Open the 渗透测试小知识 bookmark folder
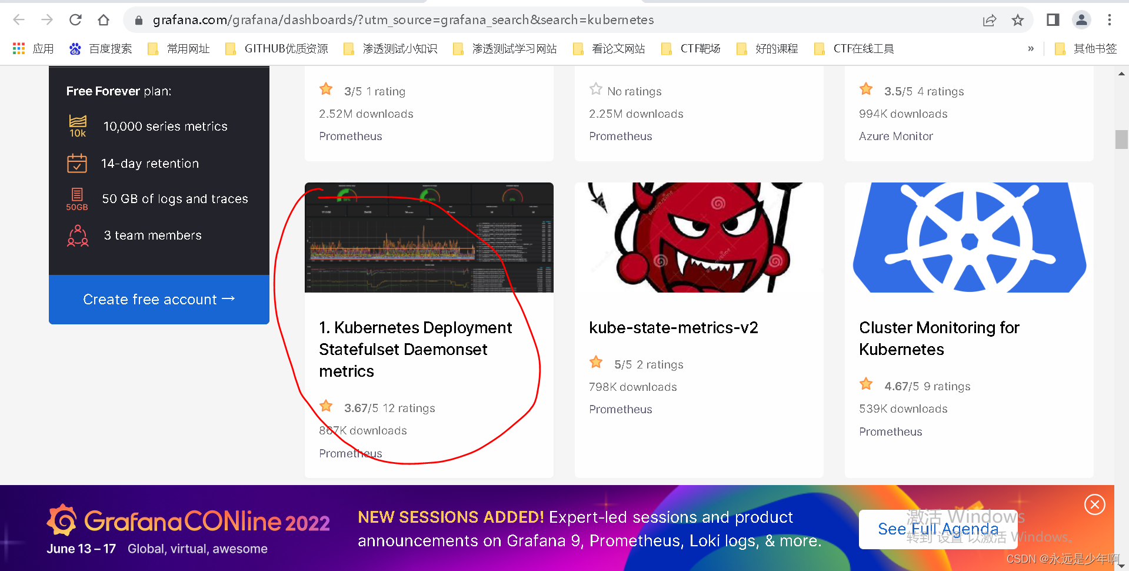Screen dimensions: 1129x571 (x=391, y=49)
